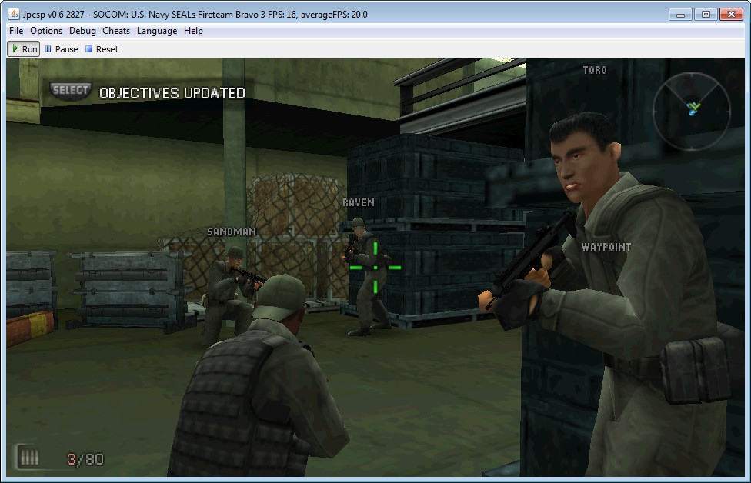The image size is (751, 483).
Task: Reset the emulator
Action: (102, 48)
